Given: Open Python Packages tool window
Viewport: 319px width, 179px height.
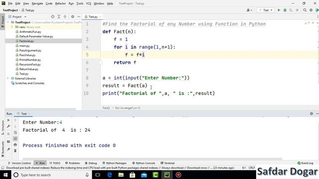Looking at the screenshot, I should [x=114, y=163].
